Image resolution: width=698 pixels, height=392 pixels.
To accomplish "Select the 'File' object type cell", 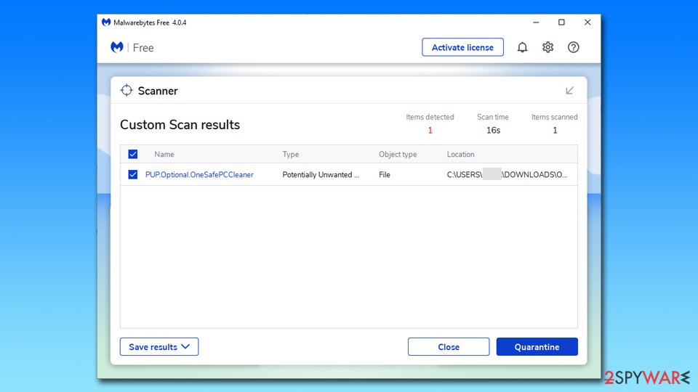I will (x=385, y=175).
